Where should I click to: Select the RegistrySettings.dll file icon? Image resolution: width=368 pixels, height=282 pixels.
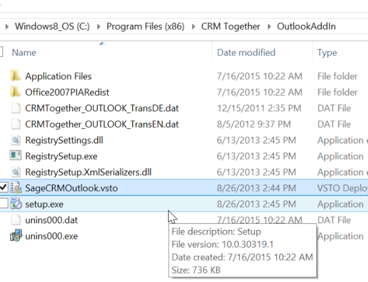[x=16, y=140]
